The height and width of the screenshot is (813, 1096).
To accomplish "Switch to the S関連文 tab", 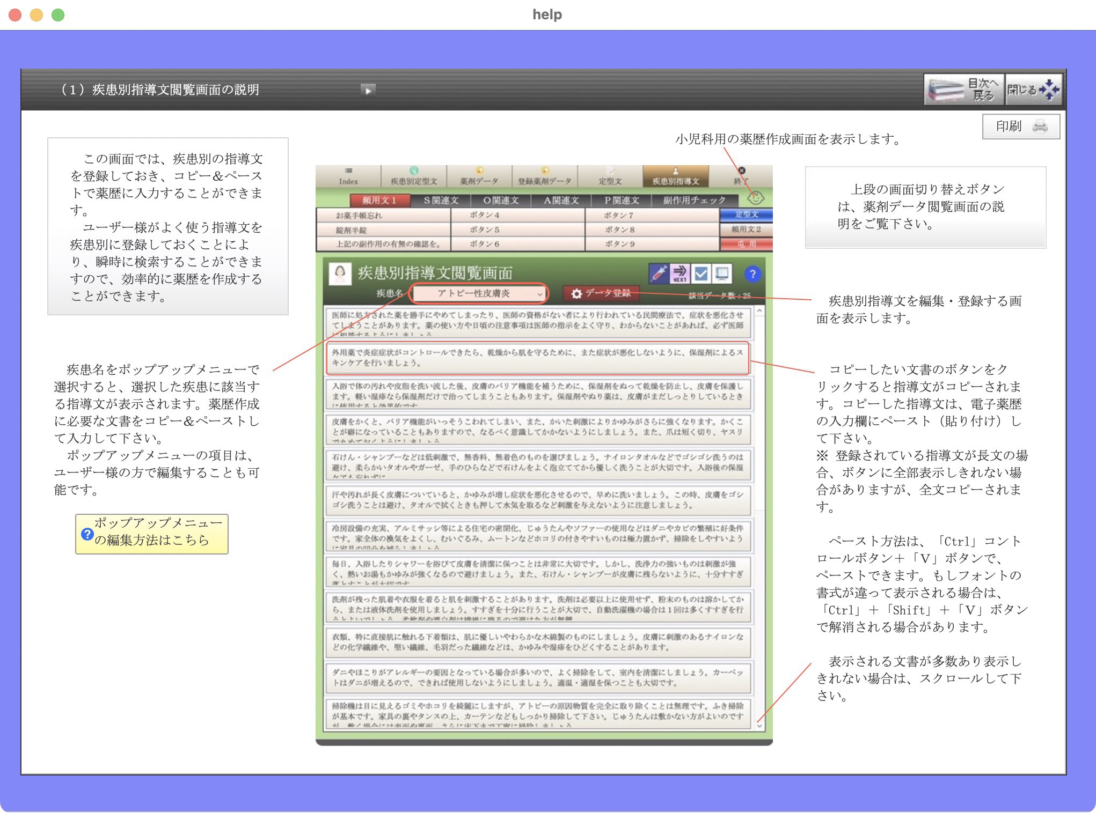I will (x=441, y=200).
